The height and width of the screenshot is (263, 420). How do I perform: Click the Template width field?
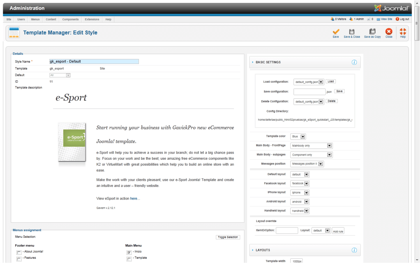pos(297,261)
